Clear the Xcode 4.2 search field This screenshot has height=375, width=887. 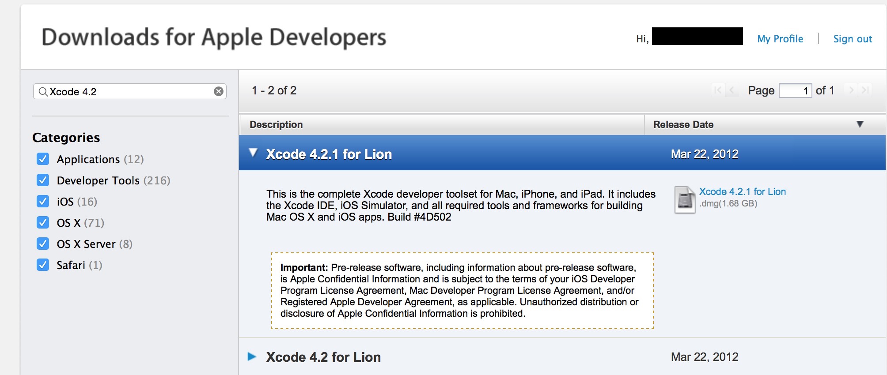tap(219, 91)
